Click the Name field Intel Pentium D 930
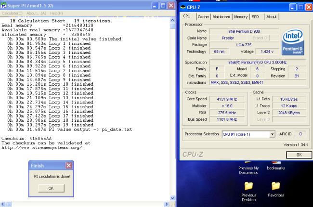Screen dimensions: 313x207 click(244, 31)
